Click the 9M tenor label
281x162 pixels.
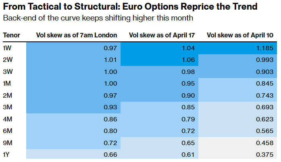click(8, 144)
